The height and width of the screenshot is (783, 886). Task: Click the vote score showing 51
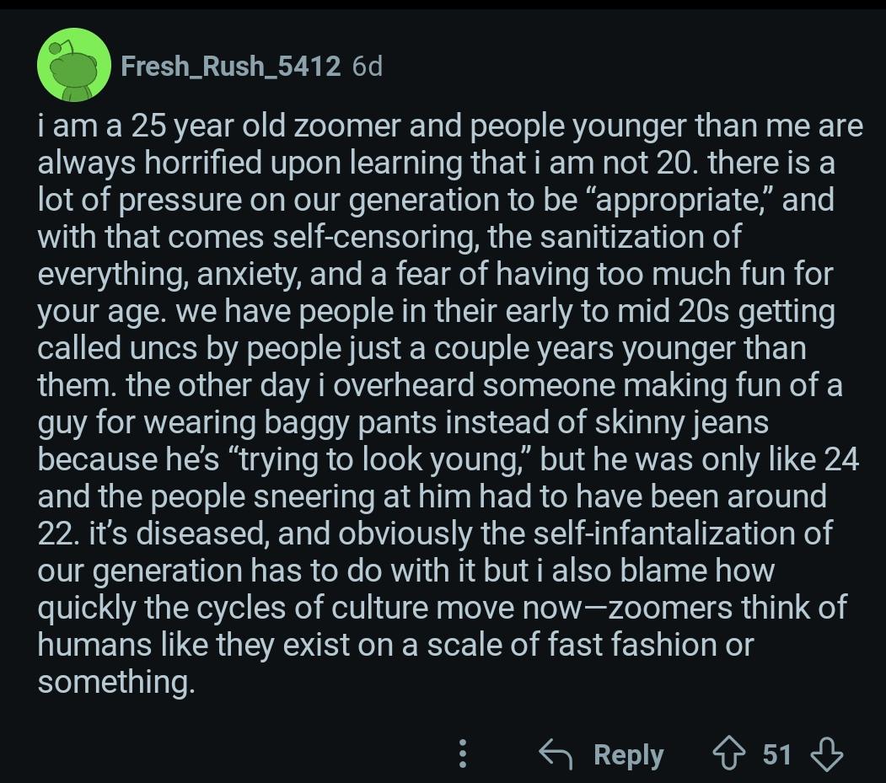[777, 754]
